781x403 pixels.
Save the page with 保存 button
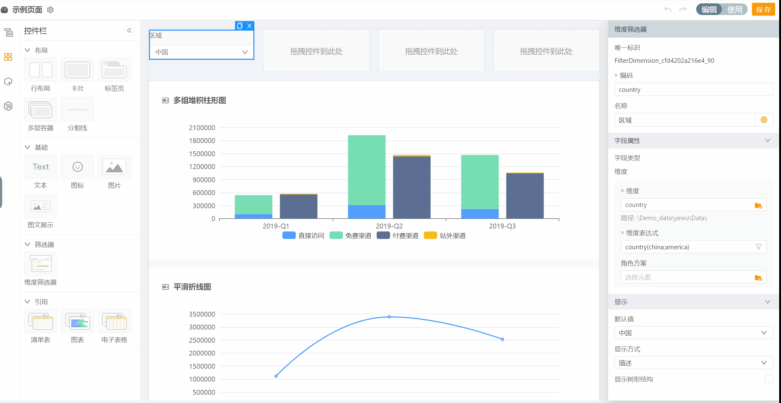tap(763, 9)
